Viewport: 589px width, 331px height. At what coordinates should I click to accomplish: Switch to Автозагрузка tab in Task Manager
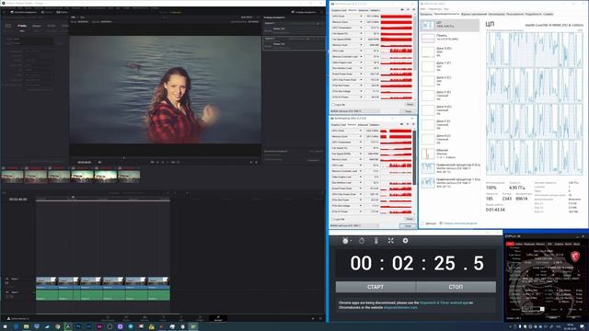(x=496, y=14)
